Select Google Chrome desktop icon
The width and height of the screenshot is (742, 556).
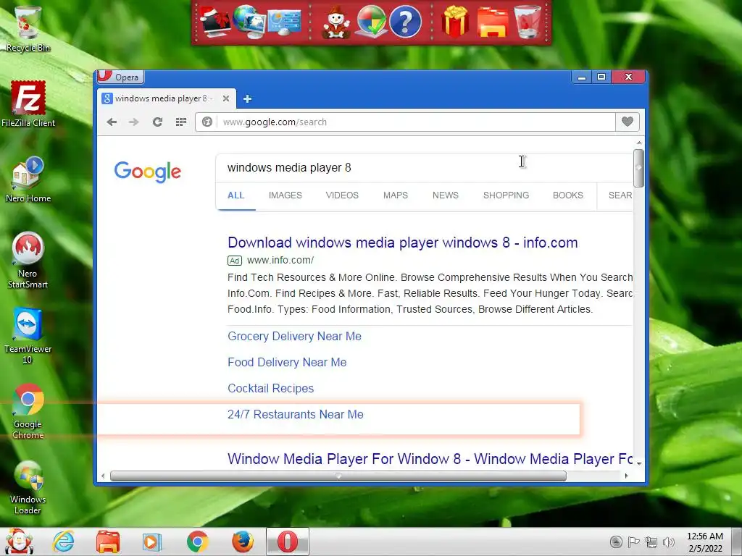[x=28, y=411]
